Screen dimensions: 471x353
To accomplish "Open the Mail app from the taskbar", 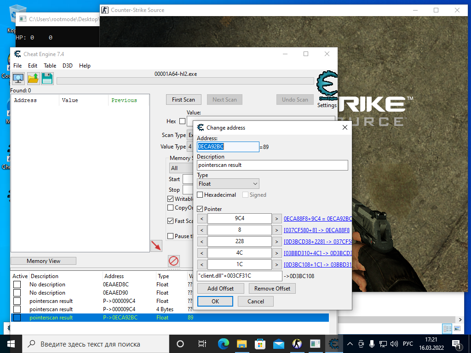I will point(278,344).
